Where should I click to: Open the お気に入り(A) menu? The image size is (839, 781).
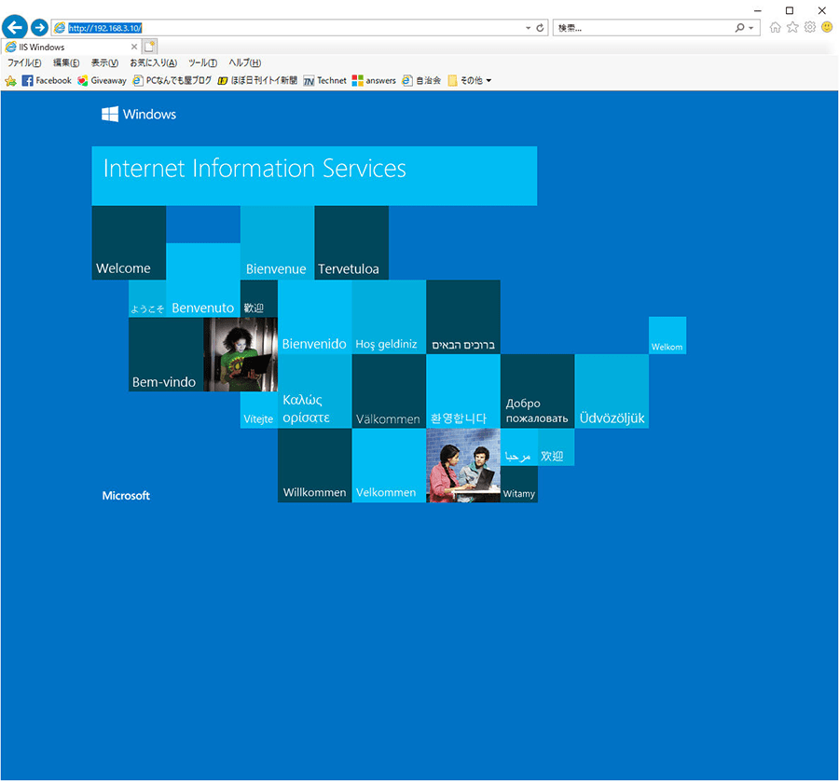coord(153,63)
